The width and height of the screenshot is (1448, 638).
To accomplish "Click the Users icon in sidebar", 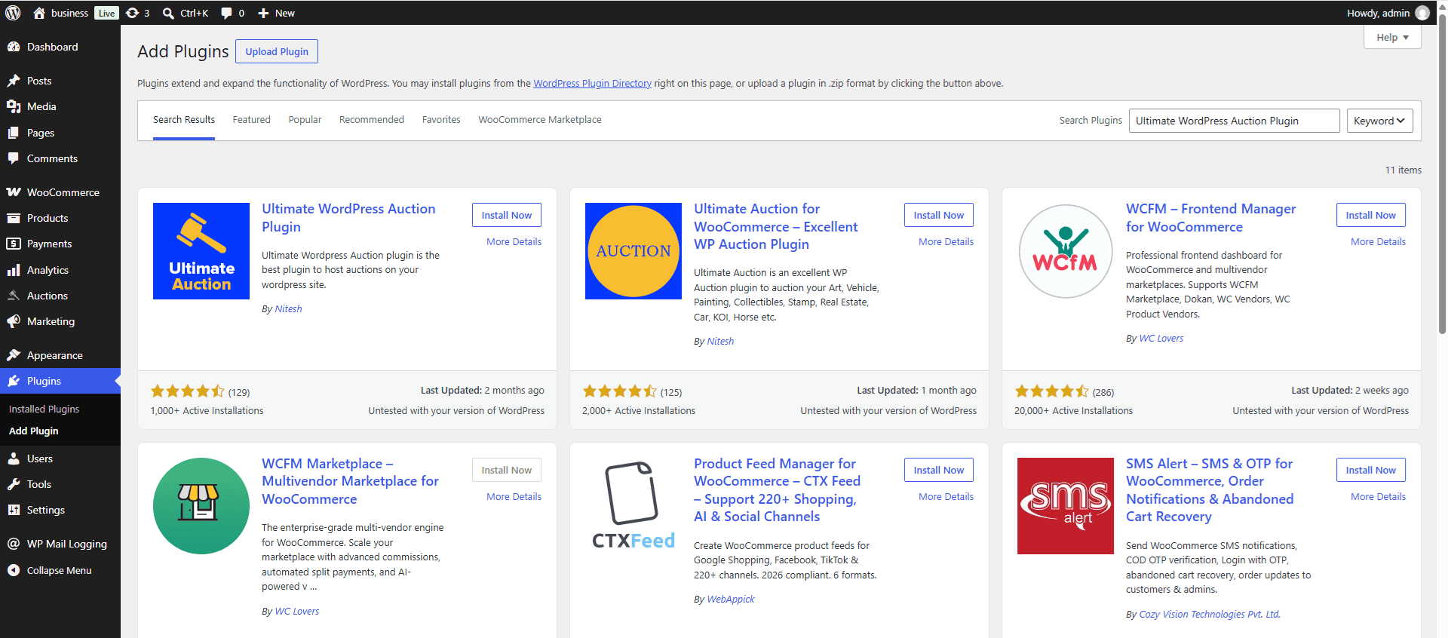I will (14, 459).
